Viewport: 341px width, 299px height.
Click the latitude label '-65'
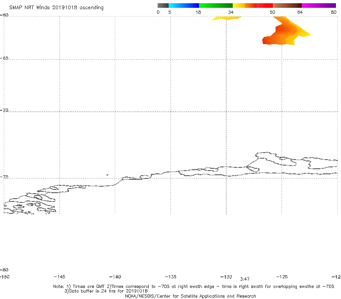click(4, 58)
